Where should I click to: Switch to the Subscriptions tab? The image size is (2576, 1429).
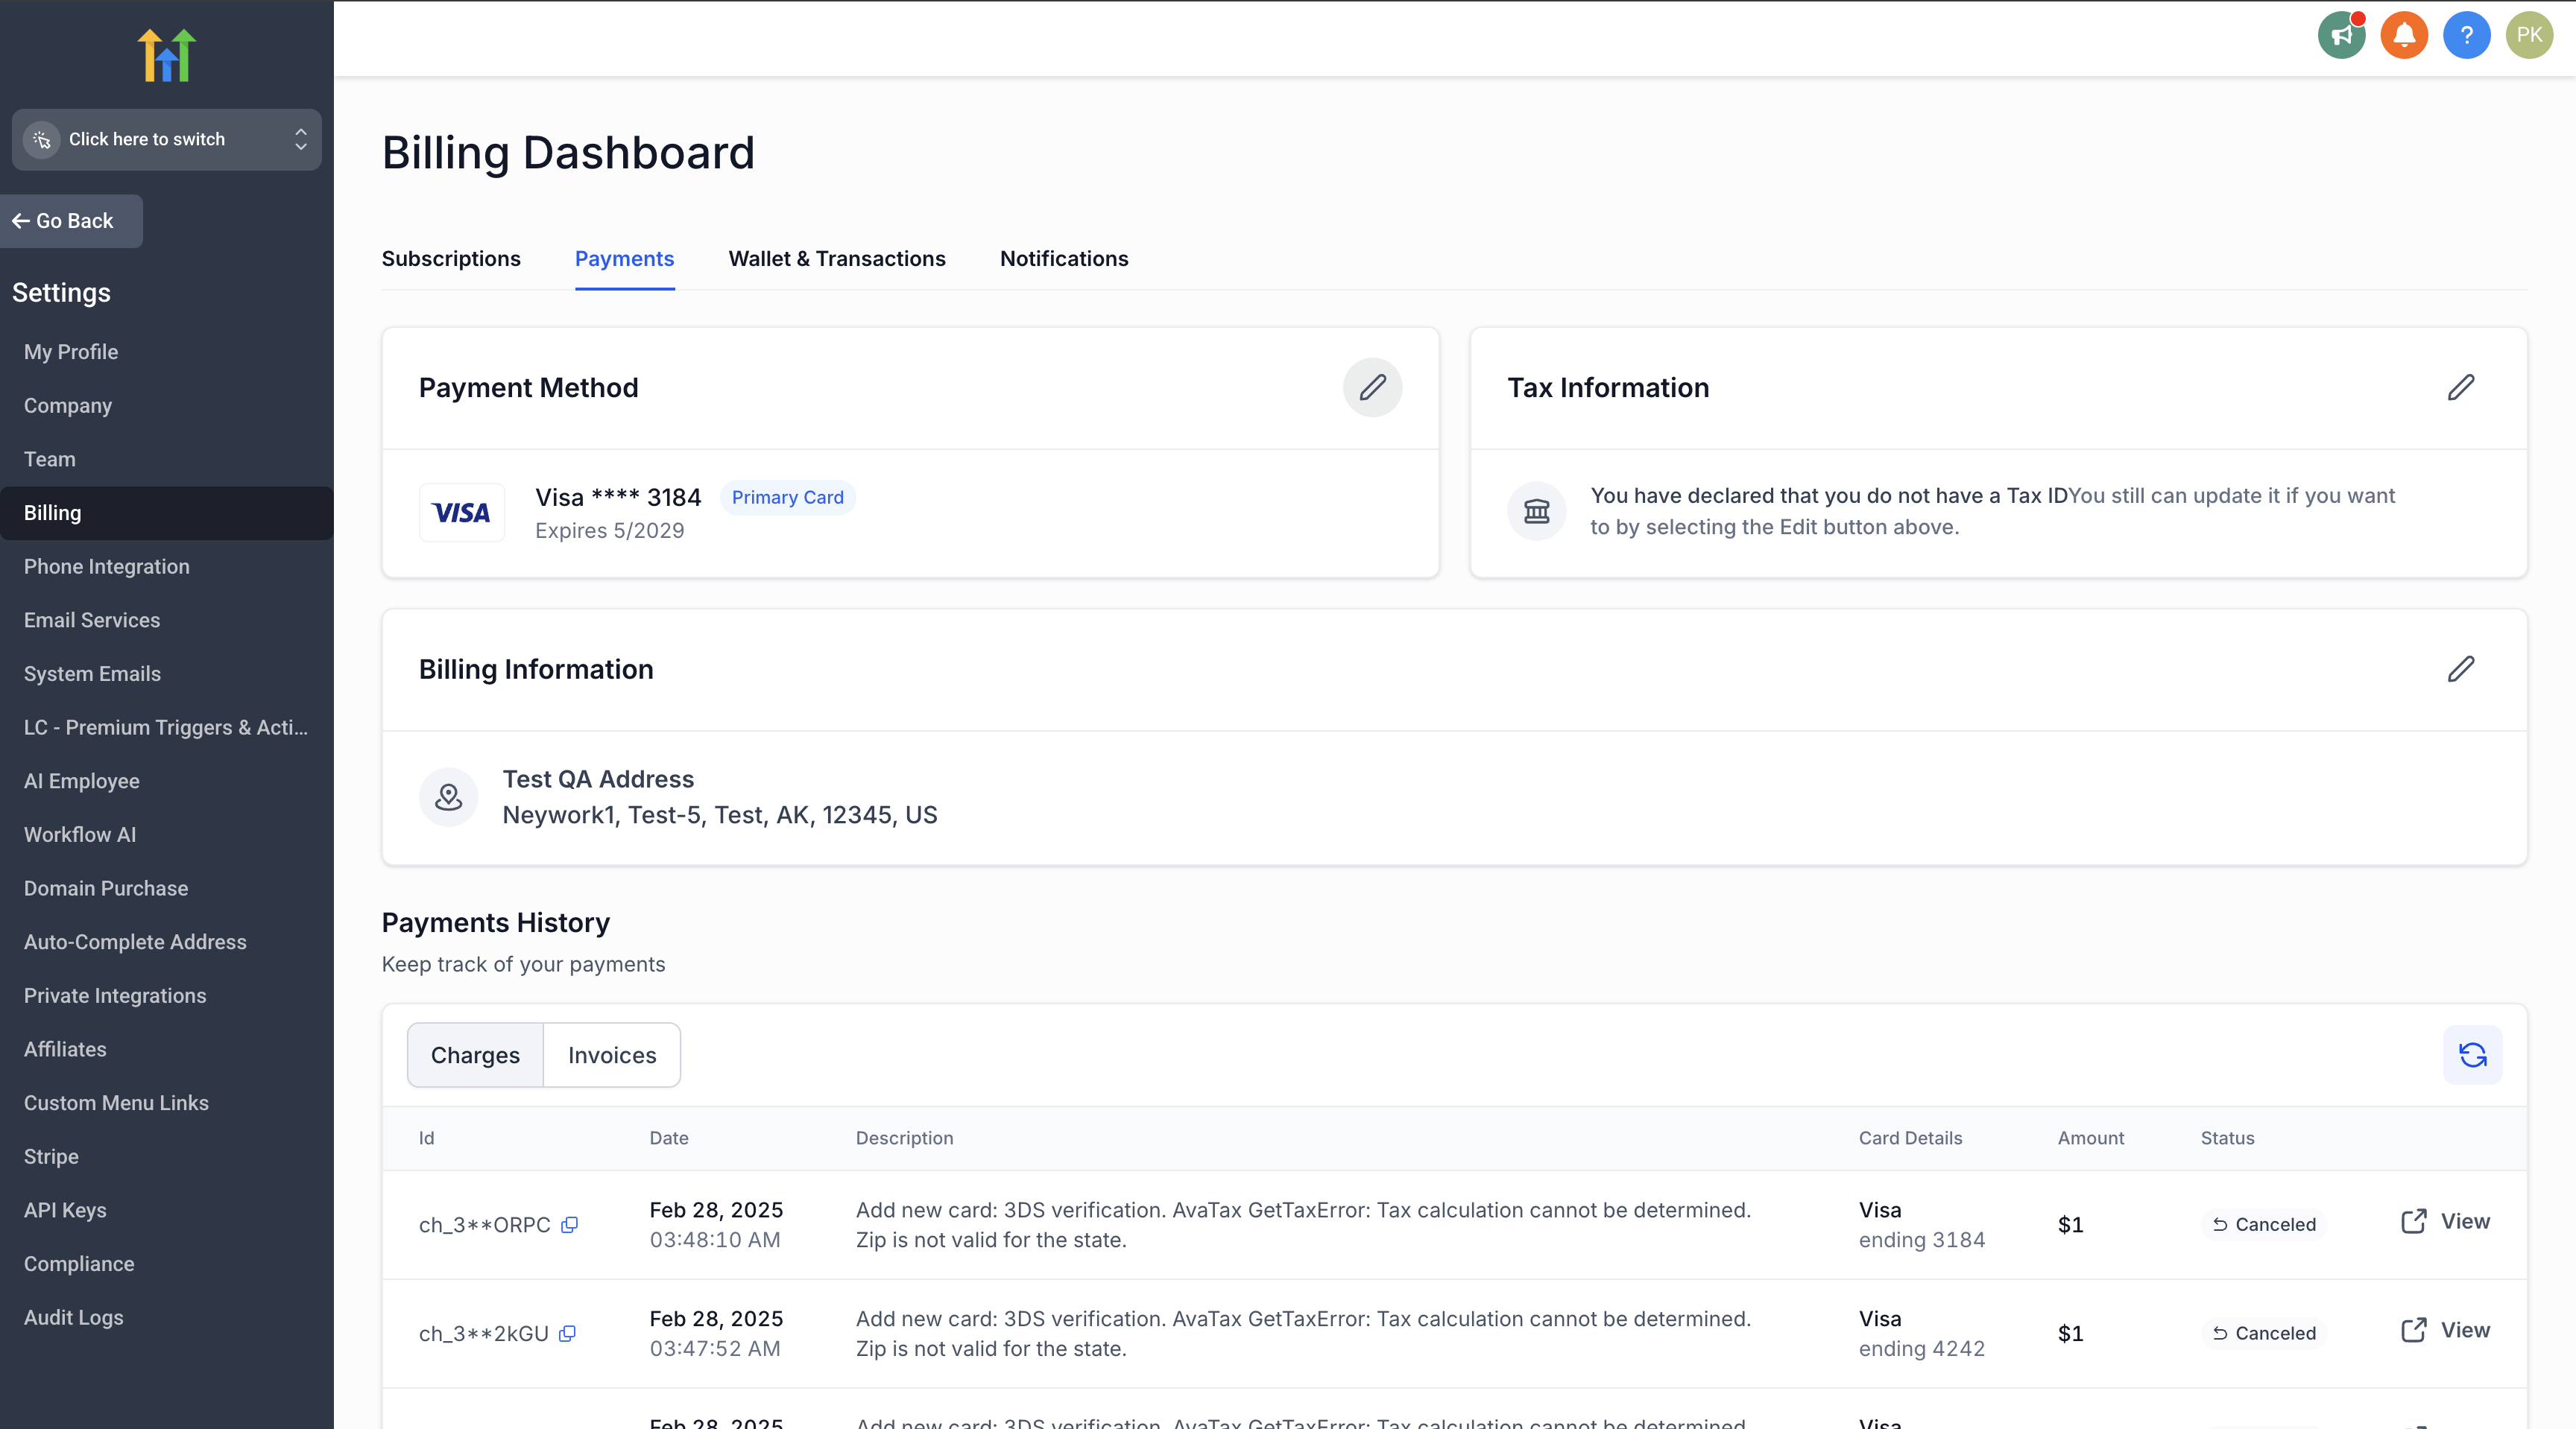click(451, 259)
